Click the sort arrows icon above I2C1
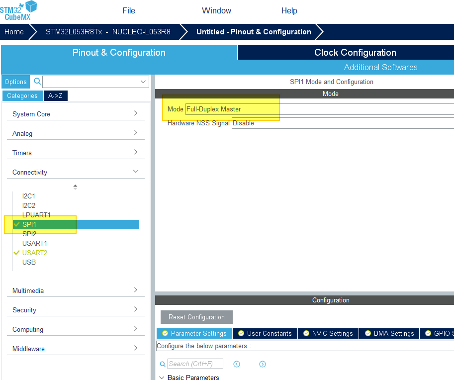The image size is (454, 380). point(75,187)
